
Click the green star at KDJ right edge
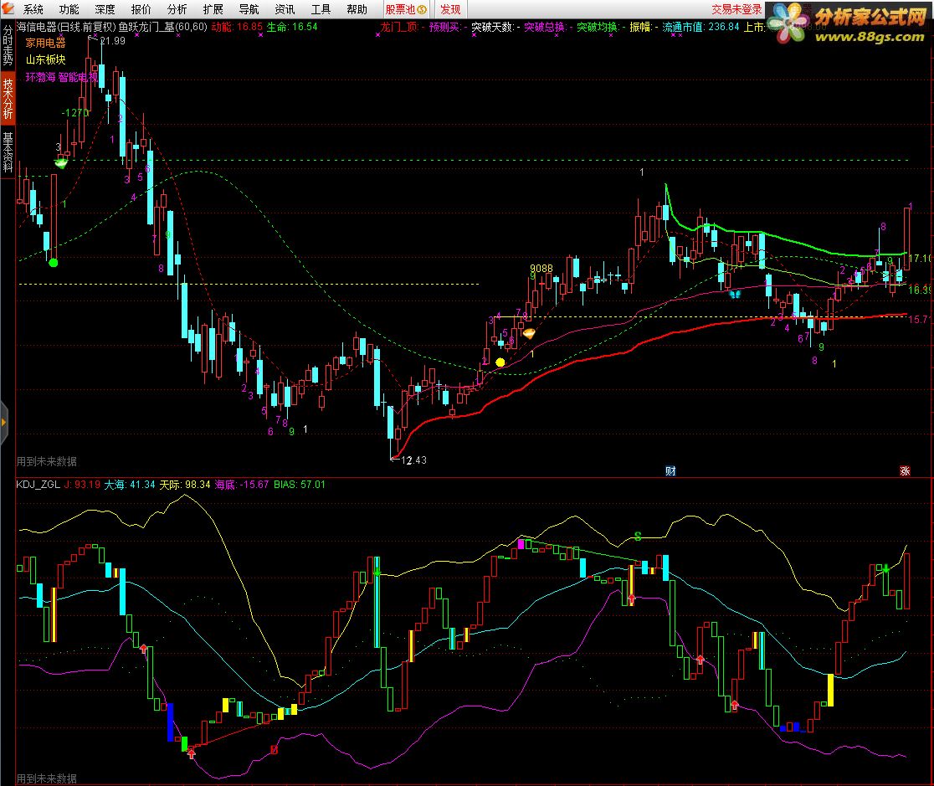click(886, 569)
